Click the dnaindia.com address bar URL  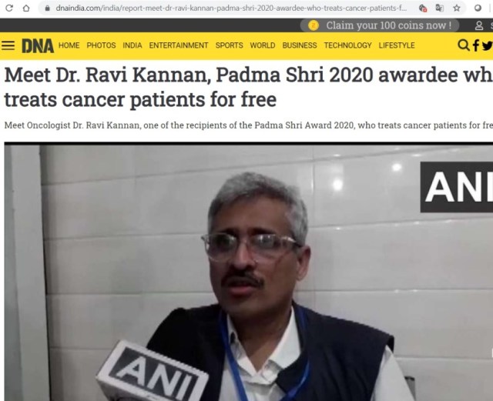[x=231, y=8]
